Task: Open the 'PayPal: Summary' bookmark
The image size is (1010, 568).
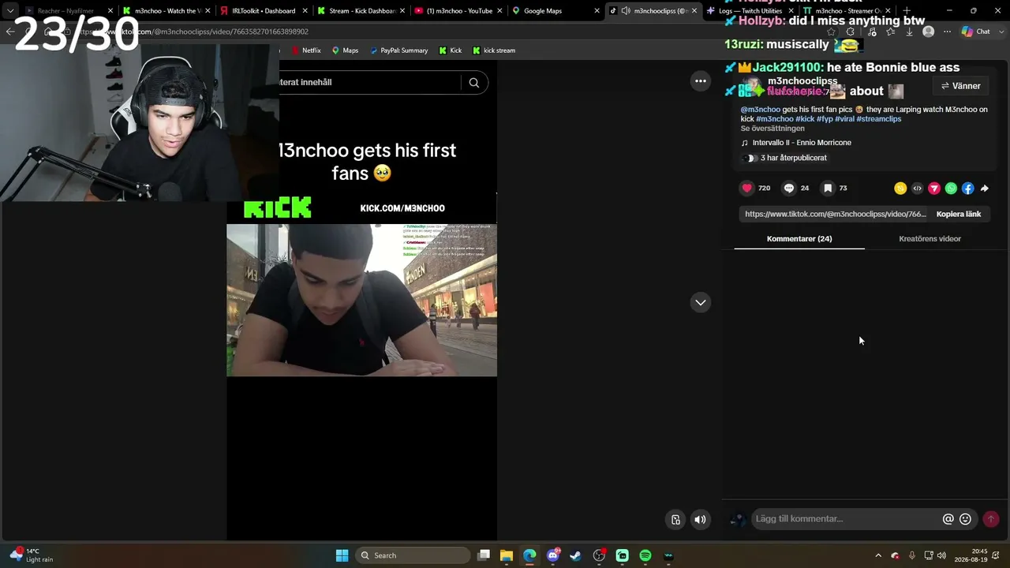Action: point(398,50)
